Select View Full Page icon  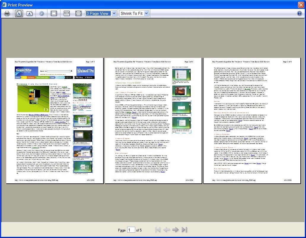coord(78,13)
